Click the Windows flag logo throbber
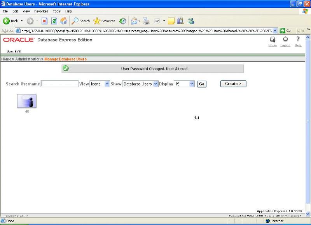This screenshot has width=311, height=225. click(305, 11)
